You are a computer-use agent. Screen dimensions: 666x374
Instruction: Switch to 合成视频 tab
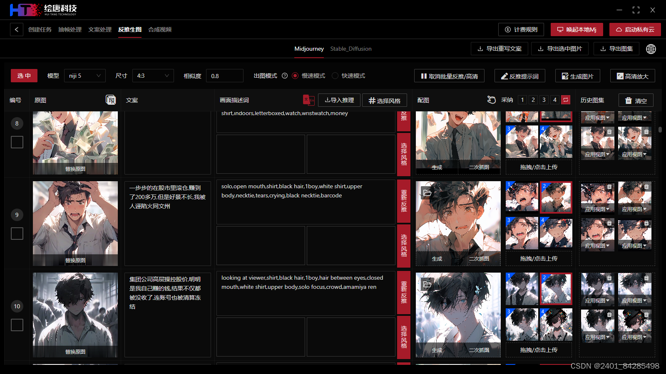click(160, 30)
